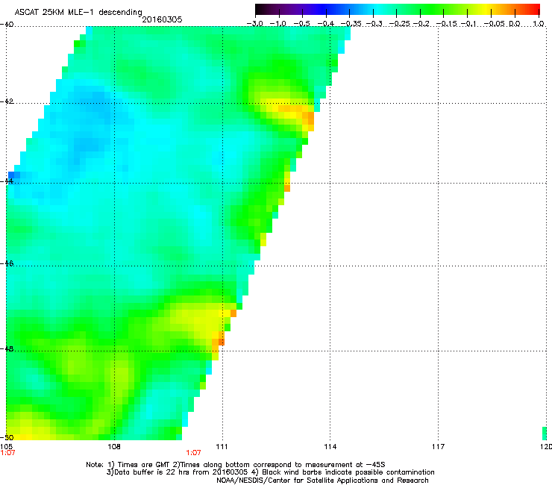Click the -1.0 color scale label
Image resolution: width=552 pixels, height=485 pixels.
pos(278,24)
